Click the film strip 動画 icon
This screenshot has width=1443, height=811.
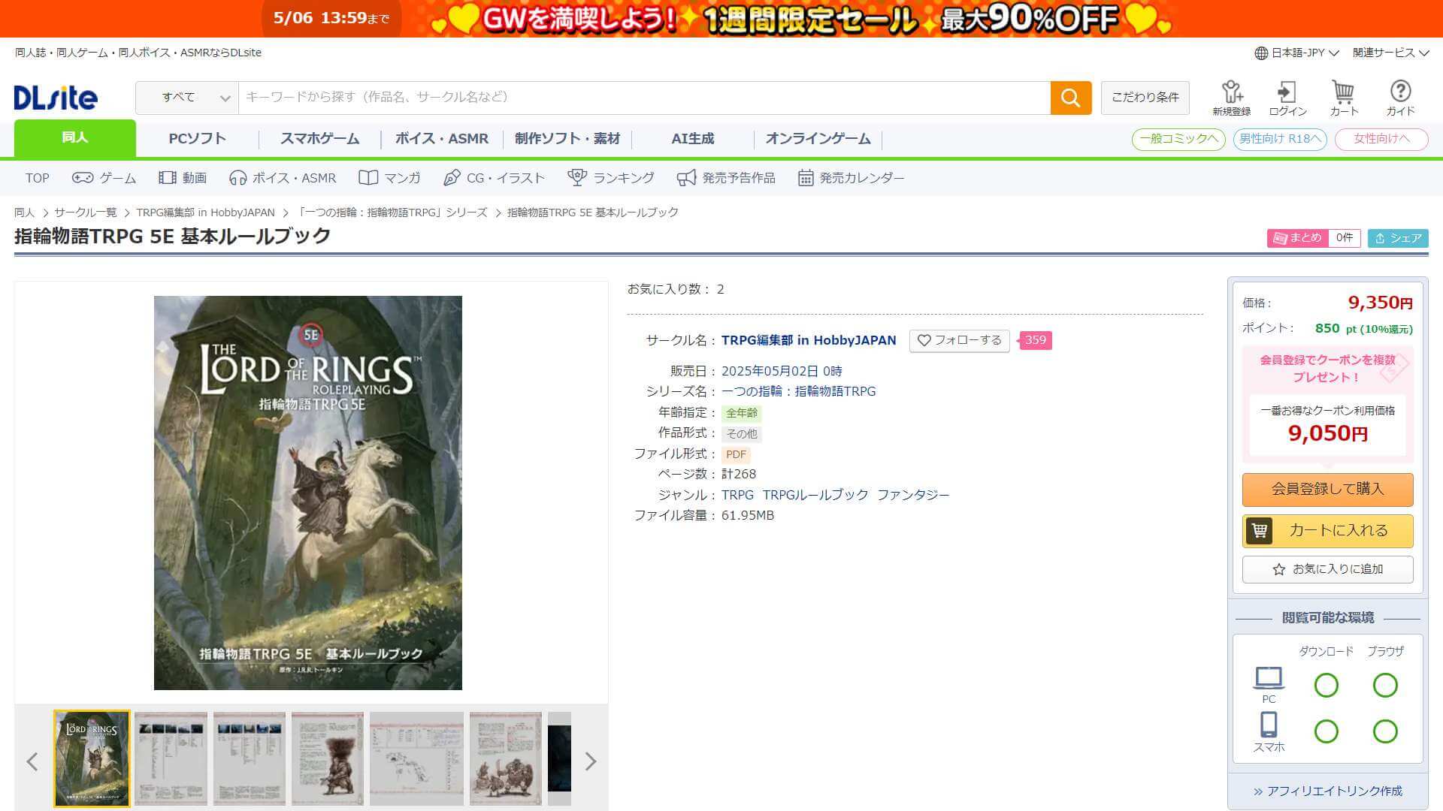[x=167, y=178]
